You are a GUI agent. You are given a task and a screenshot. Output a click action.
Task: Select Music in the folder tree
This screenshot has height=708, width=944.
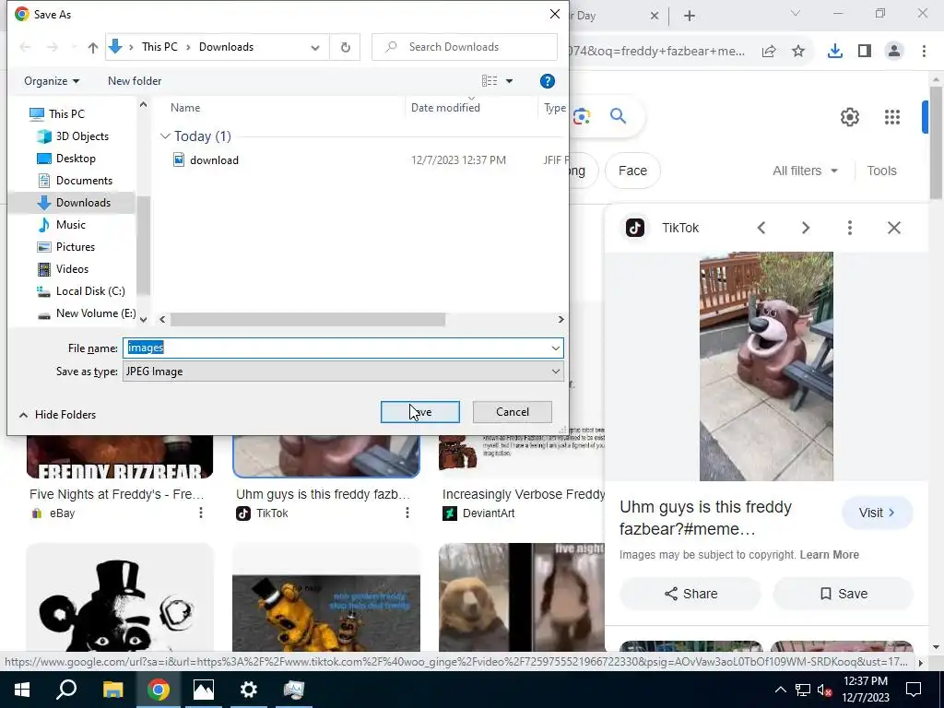[70, 225]
